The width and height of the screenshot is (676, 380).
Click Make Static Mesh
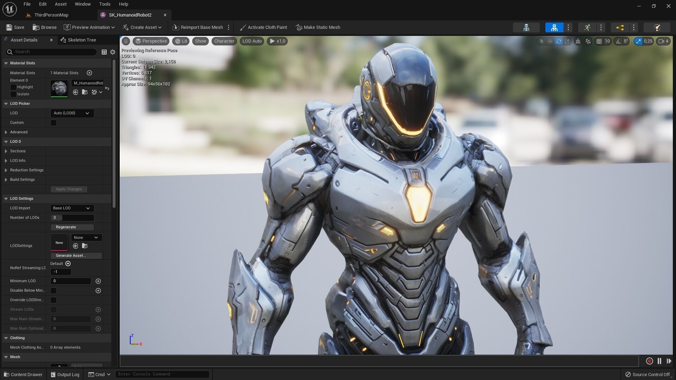318,27
